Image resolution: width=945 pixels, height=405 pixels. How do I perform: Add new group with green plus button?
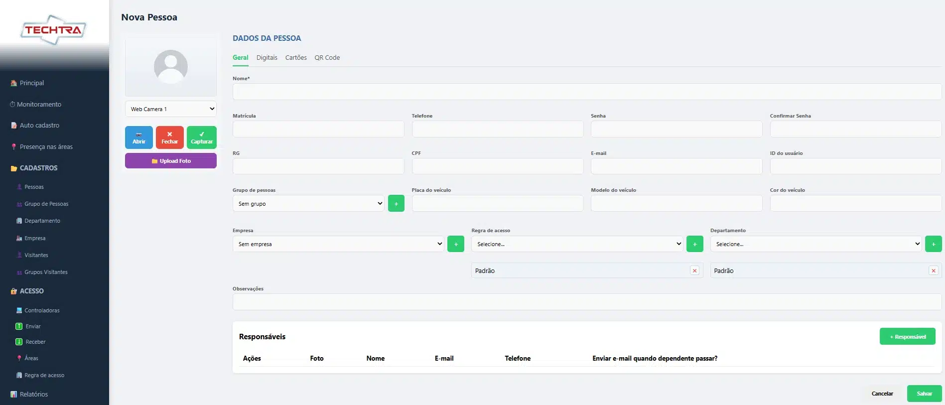coord(396,203)
